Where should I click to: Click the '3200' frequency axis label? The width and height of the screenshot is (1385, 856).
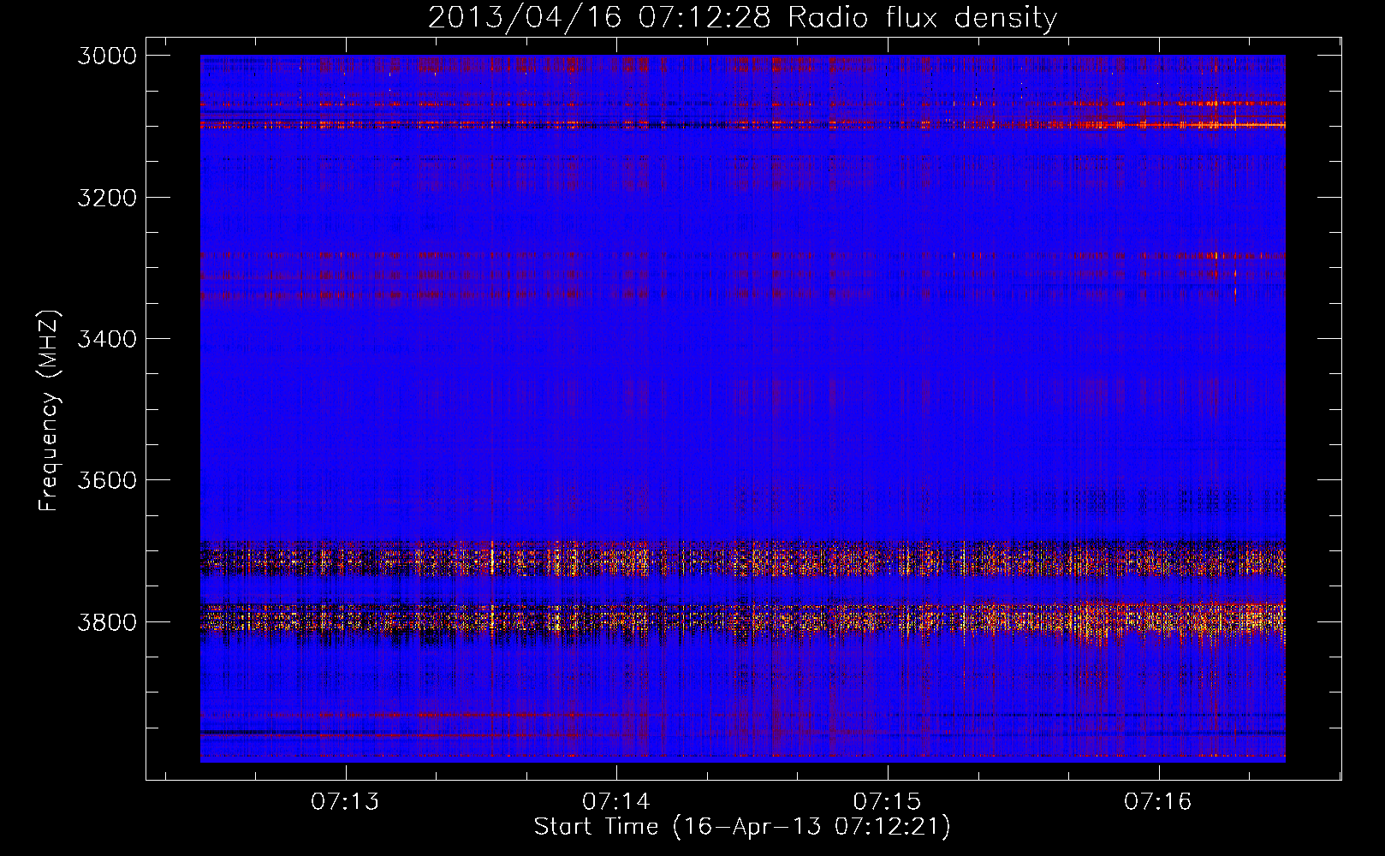107,198
